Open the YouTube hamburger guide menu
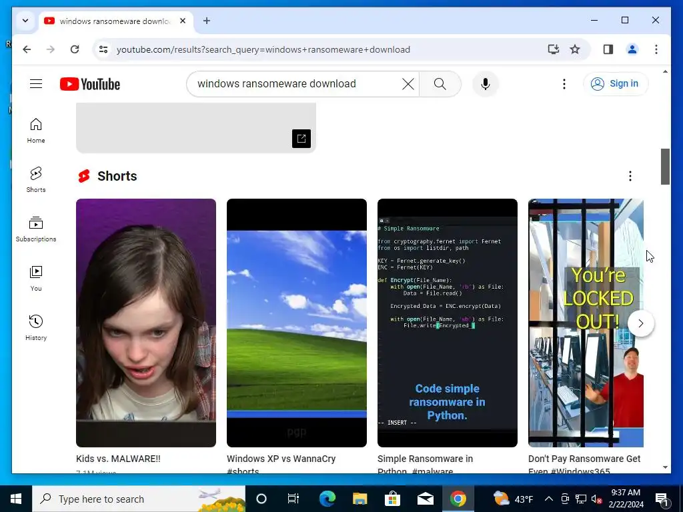 click(x=36, y=83)
